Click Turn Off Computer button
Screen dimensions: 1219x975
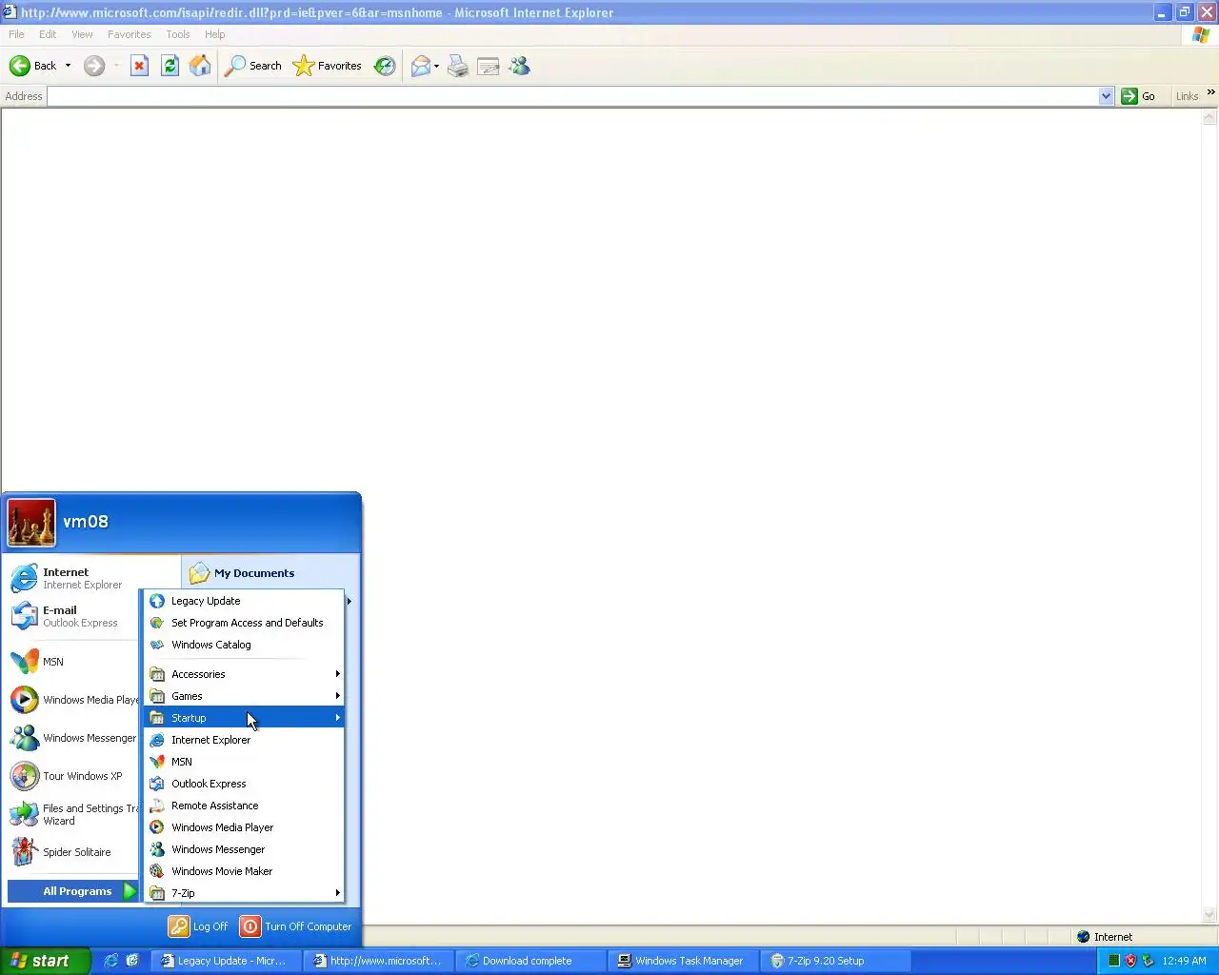296,926
